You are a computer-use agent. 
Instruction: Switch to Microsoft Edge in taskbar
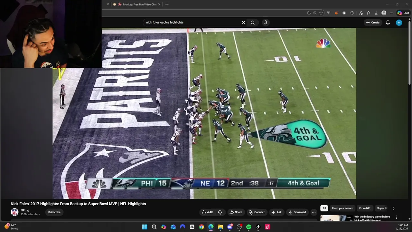pyautogui.click(x=211, y=227)
